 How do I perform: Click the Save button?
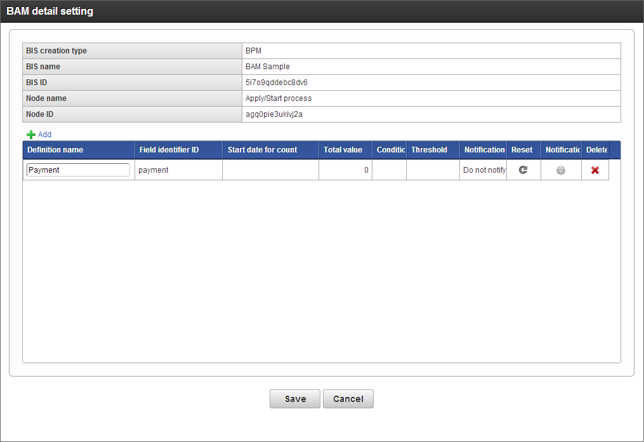295,399
